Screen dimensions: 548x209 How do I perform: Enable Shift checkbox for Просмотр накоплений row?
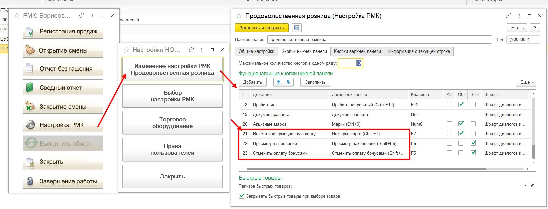click(473, 143)
